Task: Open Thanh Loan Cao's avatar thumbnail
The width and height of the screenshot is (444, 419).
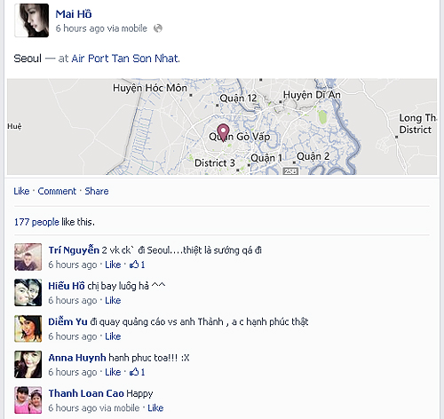Action: pos(28,400)
